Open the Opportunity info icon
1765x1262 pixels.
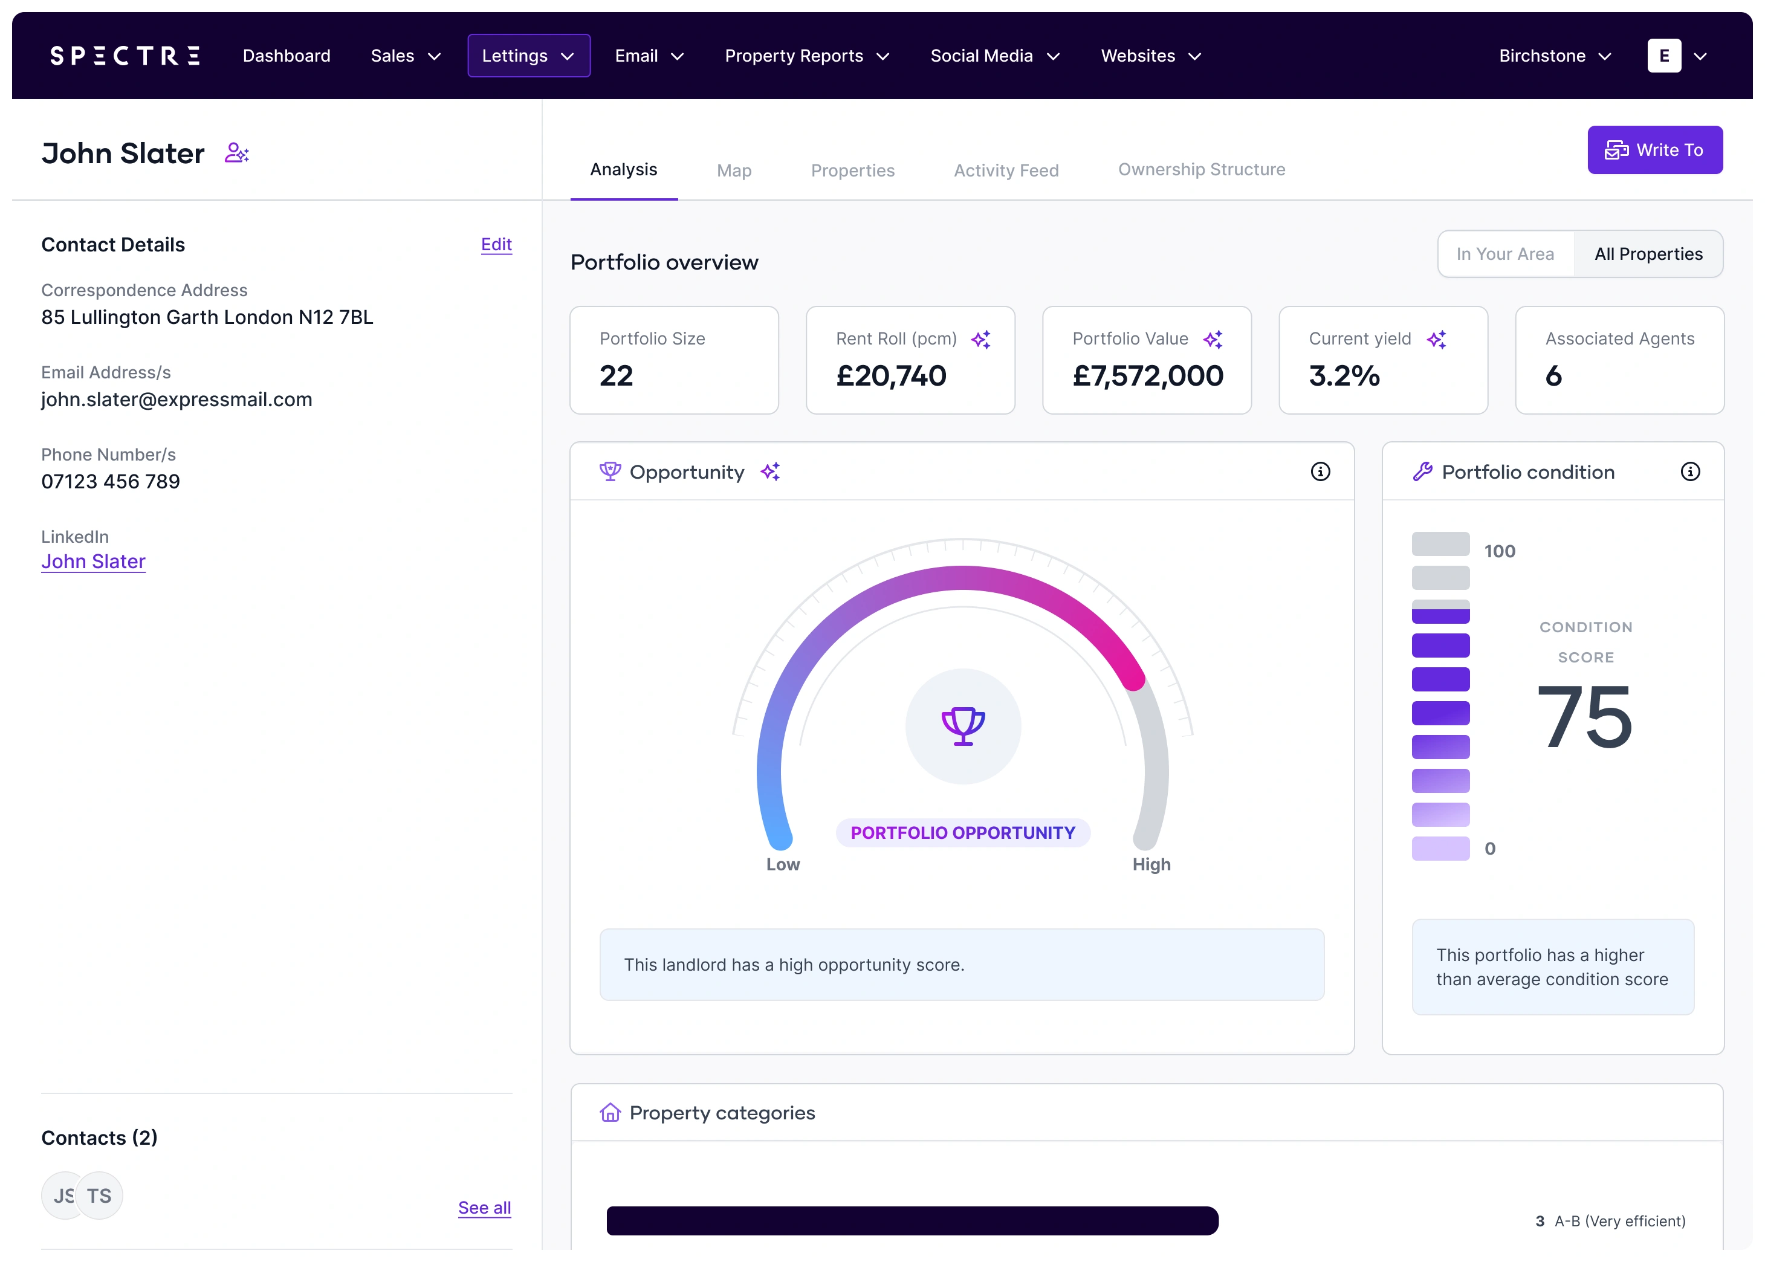click(x=1320, y=471)
